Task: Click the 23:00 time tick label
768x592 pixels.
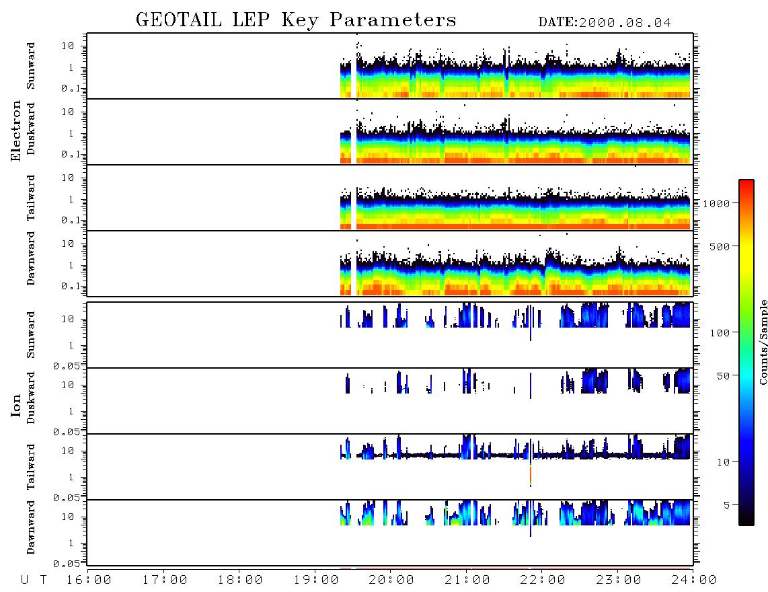Action: point(619,581)
